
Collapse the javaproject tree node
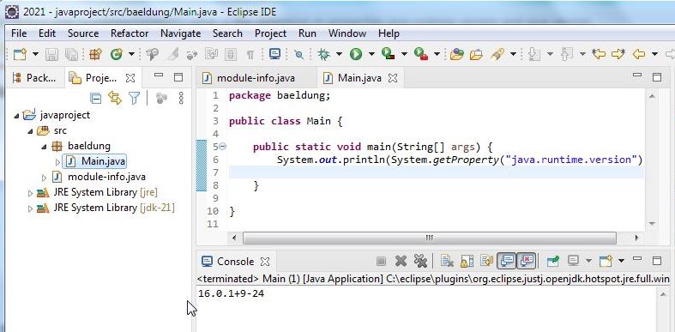(x=16, y=116)
